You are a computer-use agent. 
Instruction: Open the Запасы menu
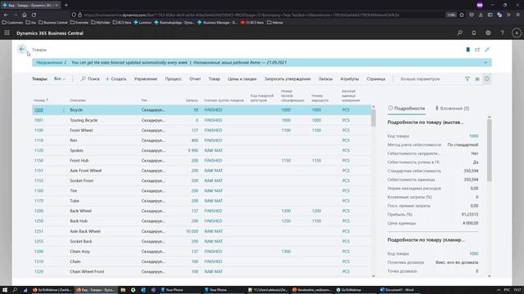(325, 79)
